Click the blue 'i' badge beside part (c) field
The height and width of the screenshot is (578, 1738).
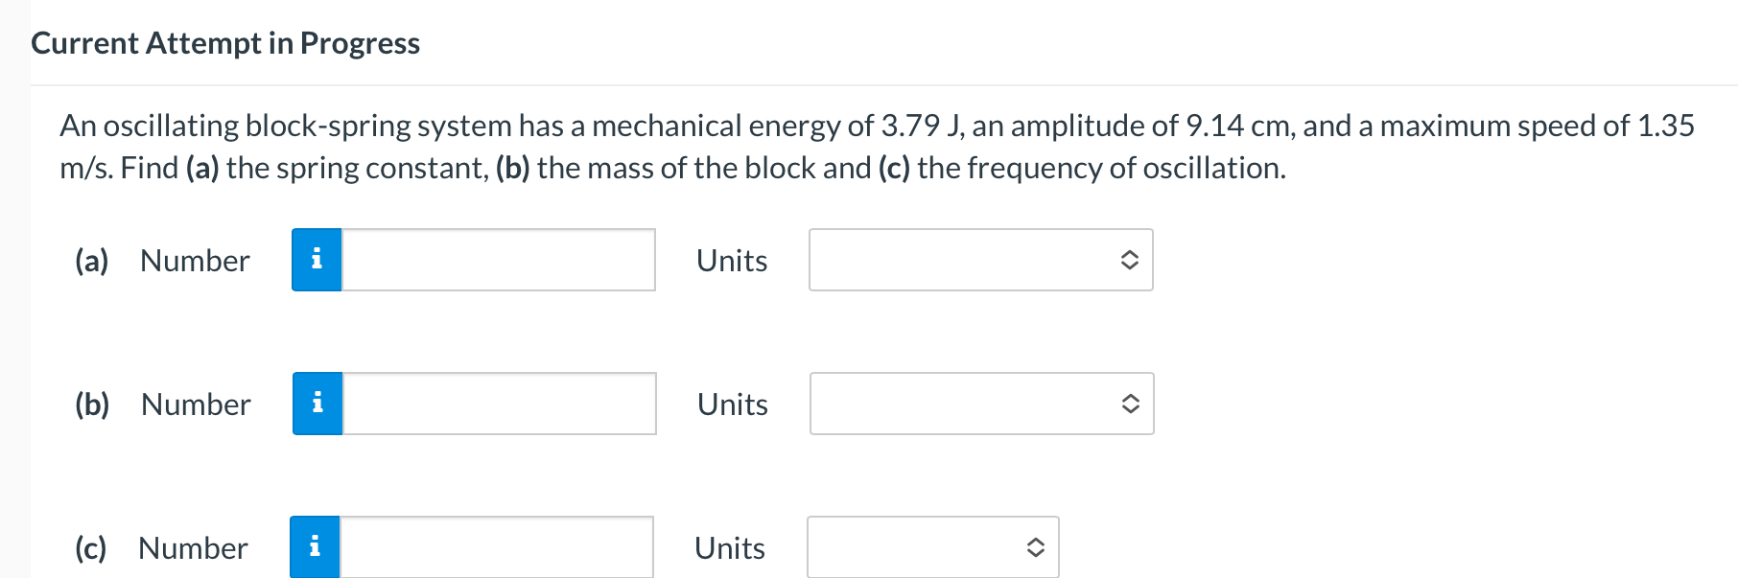(316, 547)
